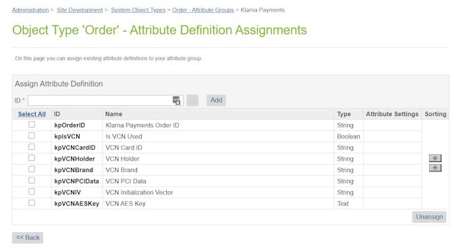This screenshot has height=251, width=459.
Task: Tick the kpVCNPCIData checkbox
Action: (32, 181)
